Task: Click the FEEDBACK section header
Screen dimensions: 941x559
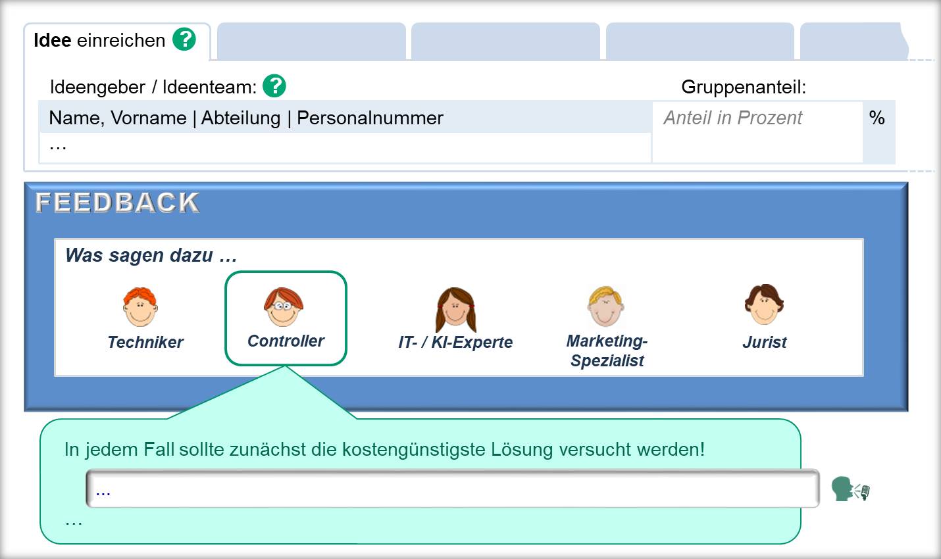Action: 118,203
